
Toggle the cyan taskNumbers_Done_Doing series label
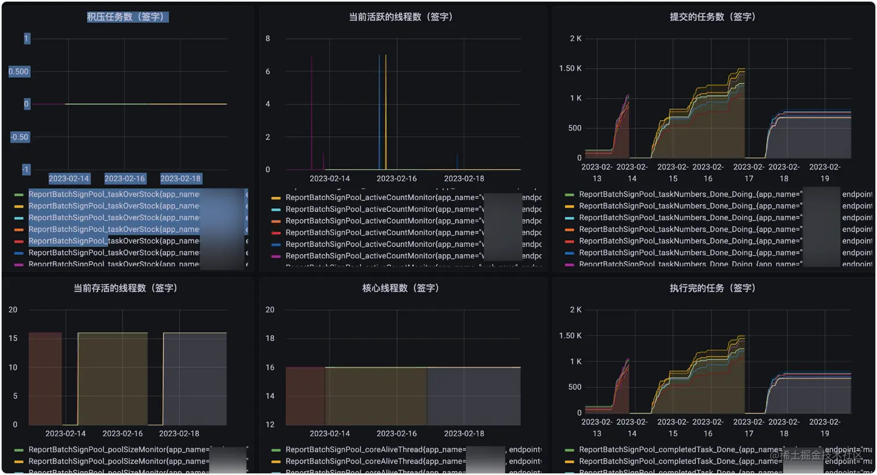click(x=690, y=217)
